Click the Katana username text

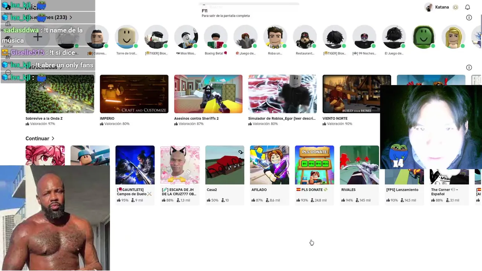(442, 7)
